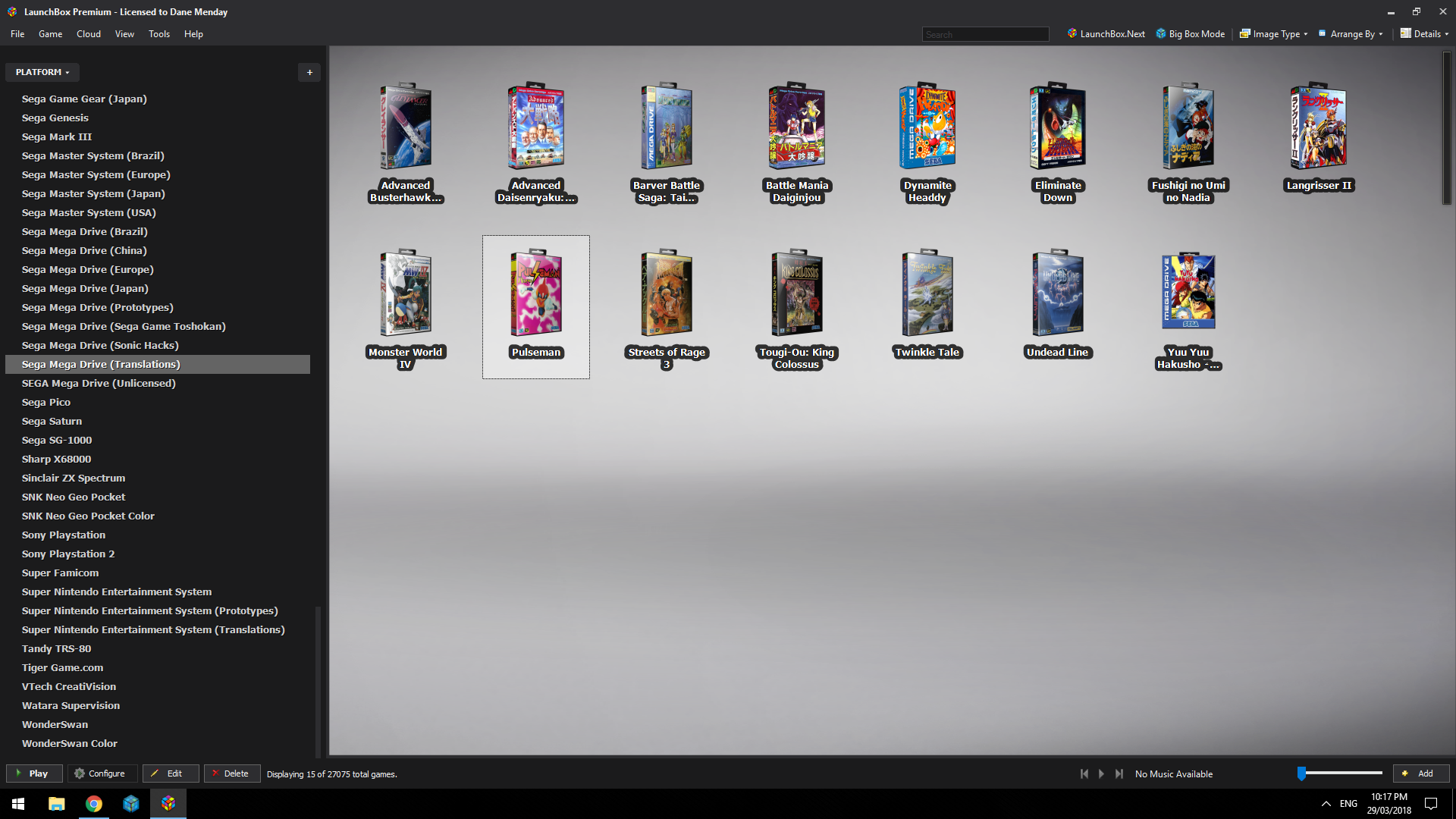Select Sharp X68000 platform
The height and width of the screenshot is (819, 1456).
point(56,460)
